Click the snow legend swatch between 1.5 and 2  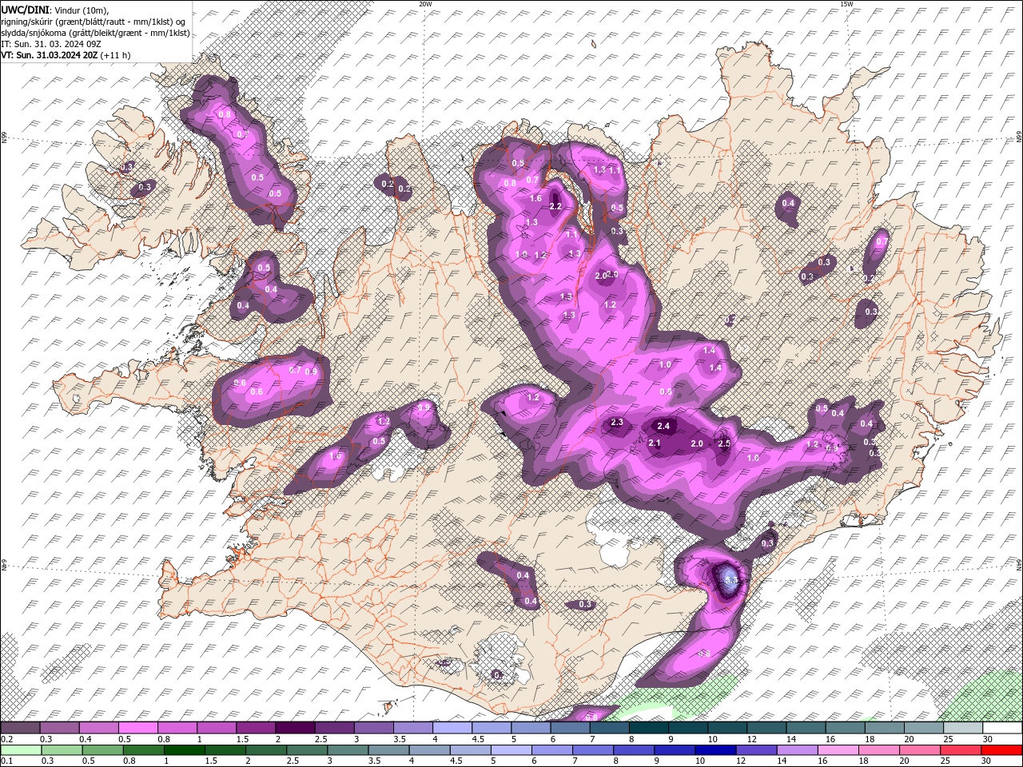pyautogui.click(x=256, y=727)
